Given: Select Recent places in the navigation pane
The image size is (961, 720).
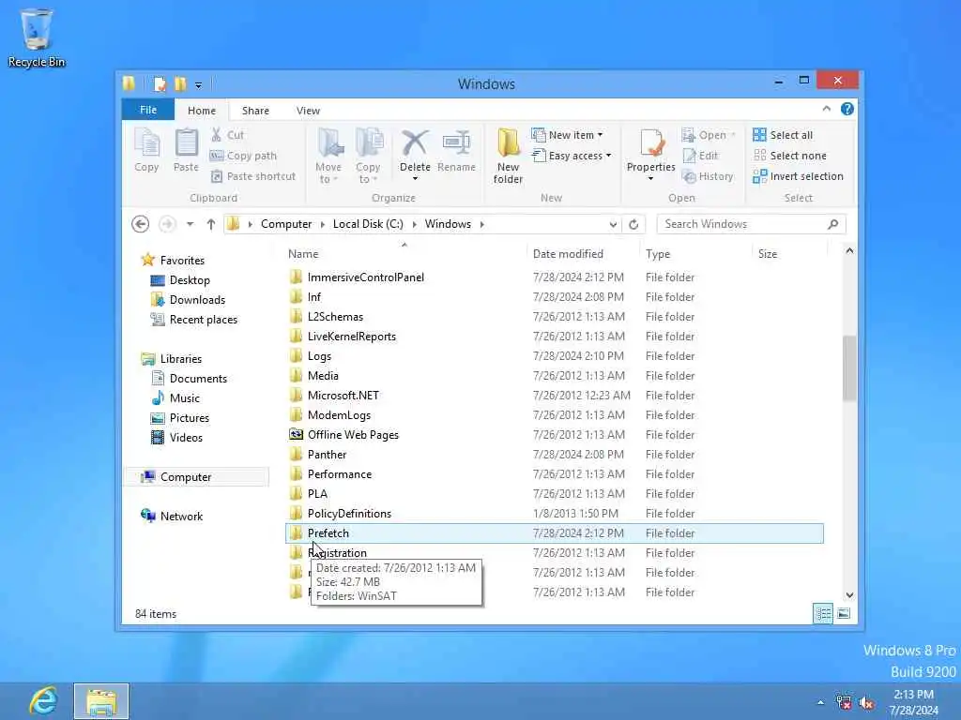Looking at the screenshot, I should (x=193, y=320).
